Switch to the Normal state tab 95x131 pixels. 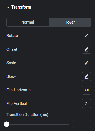click(x=28, y=22)
